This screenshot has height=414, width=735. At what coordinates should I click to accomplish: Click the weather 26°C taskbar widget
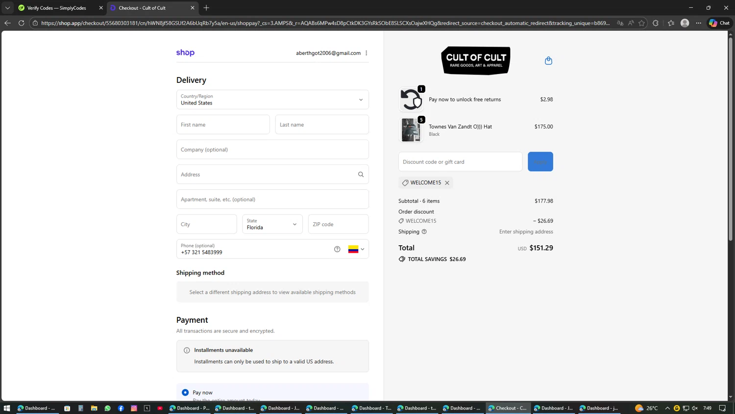click(647, 408)
